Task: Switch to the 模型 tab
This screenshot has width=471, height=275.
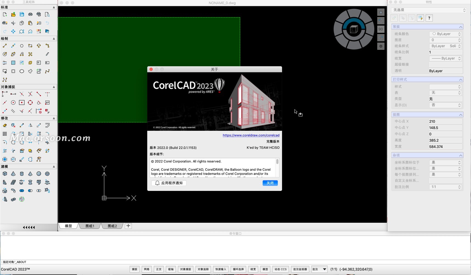Action: (68, 226)
